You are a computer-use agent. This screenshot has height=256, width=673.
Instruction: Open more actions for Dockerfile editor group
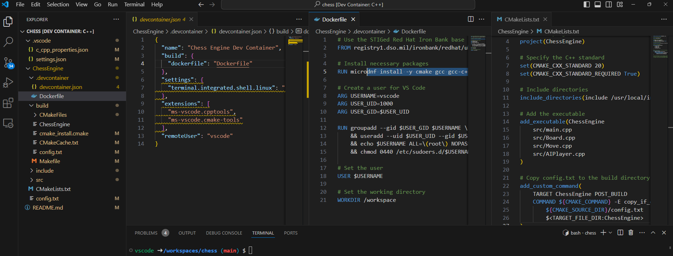pos(482,19)
